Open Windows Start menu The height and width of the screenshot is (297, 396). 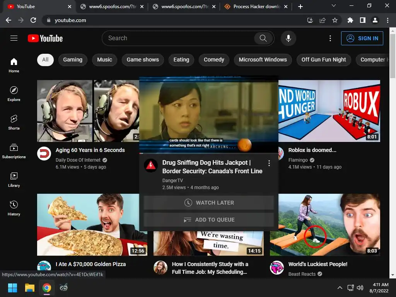point(12,288)
